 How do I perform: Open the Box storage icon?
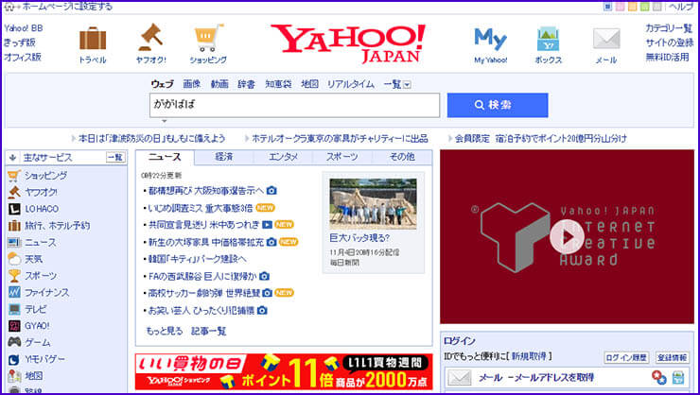548,39
